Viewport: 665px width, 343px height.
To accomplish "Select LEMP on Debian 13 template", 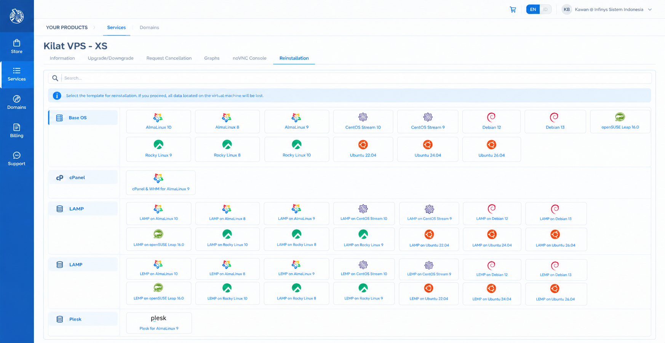I will pos(556,269).
